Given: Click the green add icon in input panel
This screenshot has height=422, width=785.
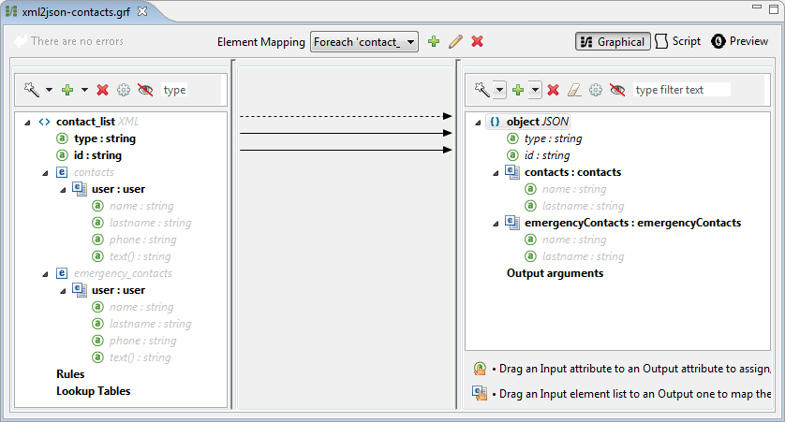Looking at the screenshot, I should [x=67, y=90].
